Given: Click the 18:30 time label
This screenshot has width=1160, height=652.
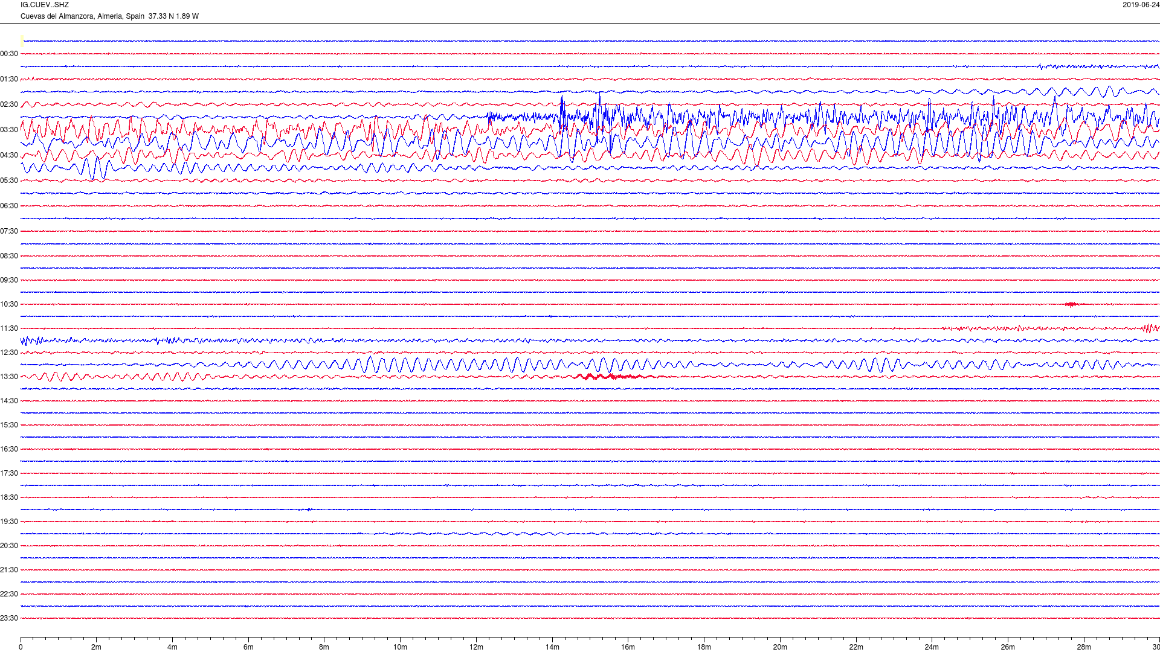Looking at the screenshot, I should tap(9, 497).
